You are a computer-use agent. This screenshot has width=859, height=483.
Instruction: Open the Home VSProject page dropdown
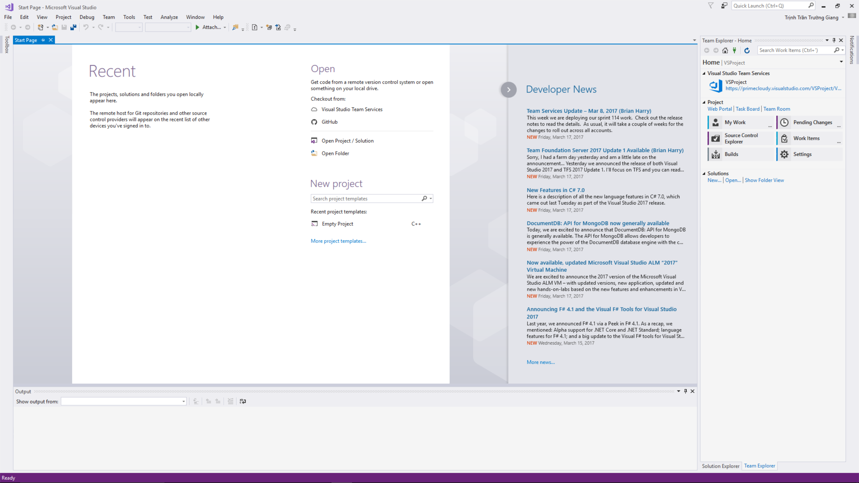point(841,62)
